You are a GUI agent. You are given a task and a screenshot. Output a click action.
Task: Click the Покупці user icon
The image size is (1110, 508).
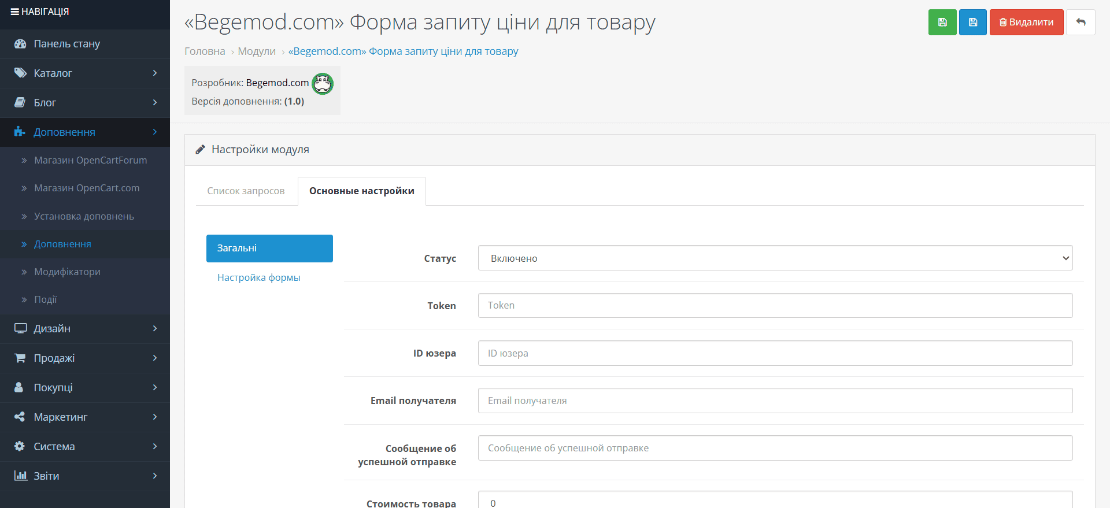19,388
